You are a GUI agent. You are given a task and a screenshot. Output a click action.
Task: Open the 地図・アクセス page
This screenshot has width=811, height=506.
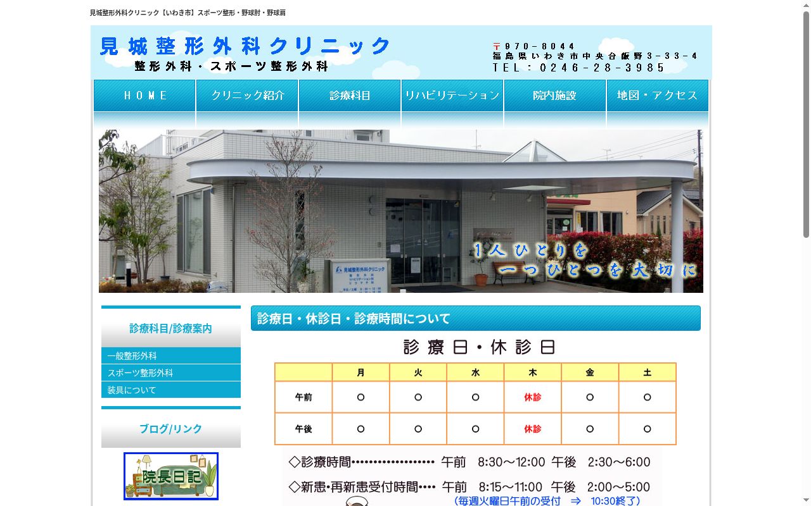[658, 96]
